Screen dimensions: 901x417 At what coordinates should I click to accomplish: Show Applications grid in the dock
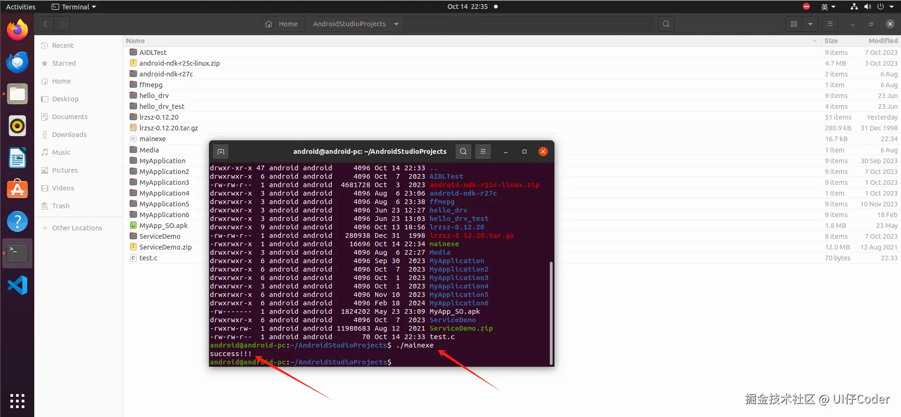click(x=17, y=401)
